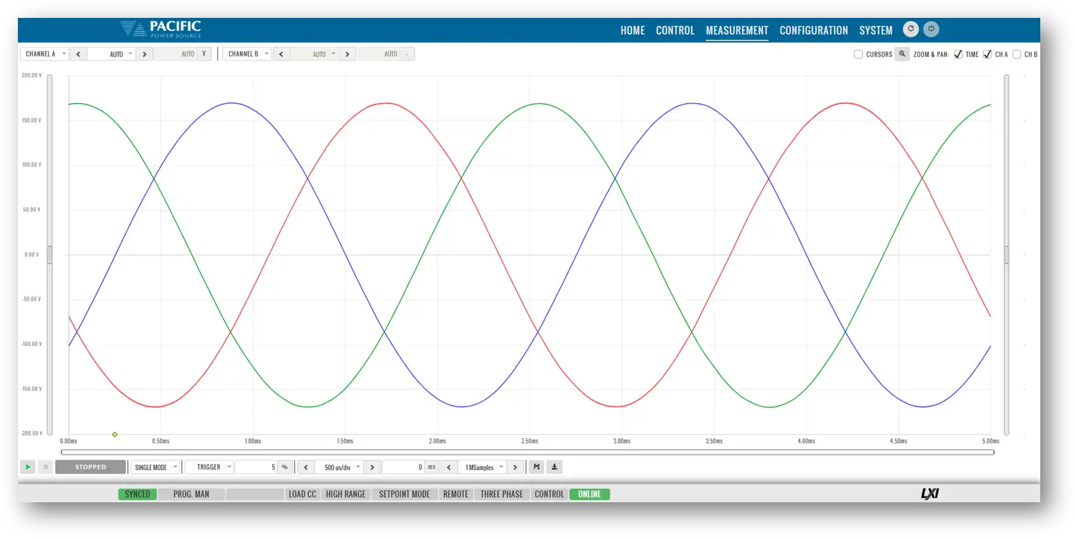
Task: Click the refresh icon in the header
Action: pyautogui.click(x=911, y=29)
